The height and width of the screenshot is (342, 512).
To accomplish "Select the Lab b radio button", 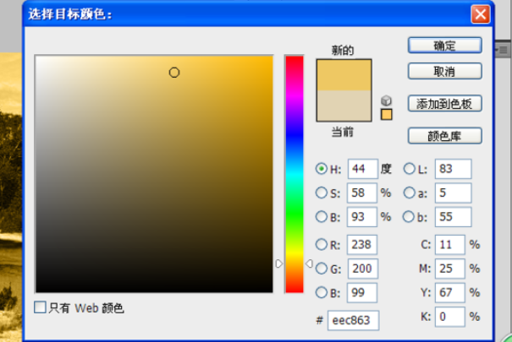I will (409, 216).
